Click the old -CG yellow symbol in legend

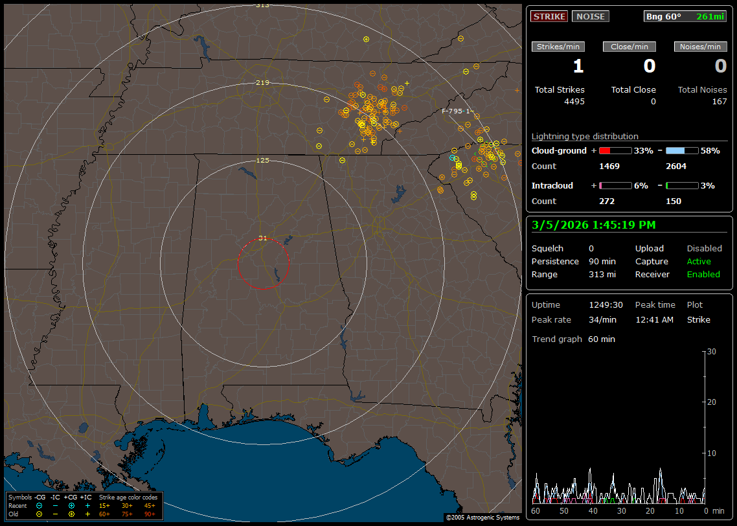[x=39, y=514]
